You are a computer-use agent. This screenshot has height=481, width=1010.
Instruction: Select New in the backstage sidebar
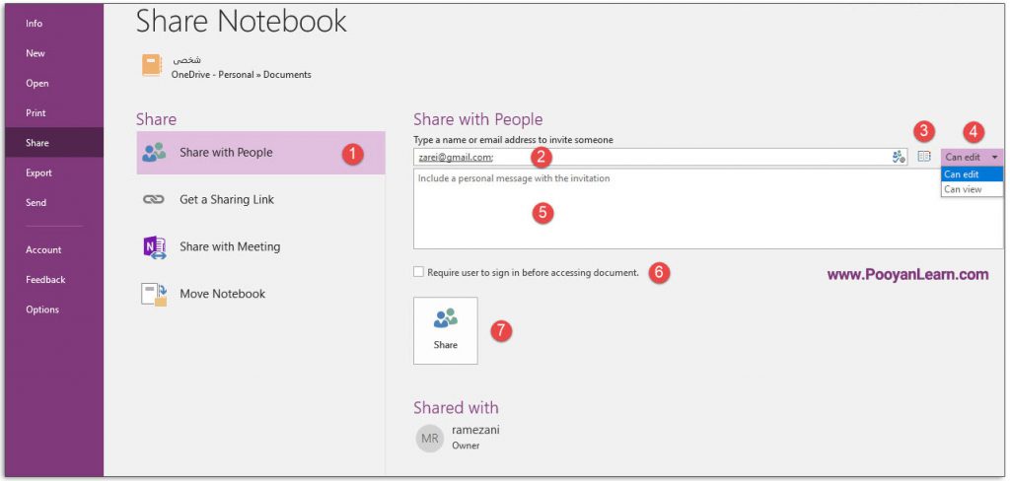tap(36, 53)
